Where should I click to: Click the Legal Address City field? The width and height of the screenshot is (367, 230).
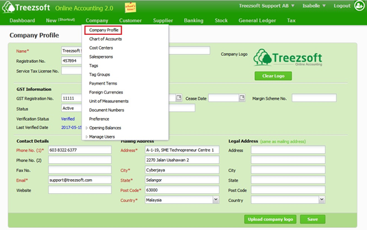[288, 170]
